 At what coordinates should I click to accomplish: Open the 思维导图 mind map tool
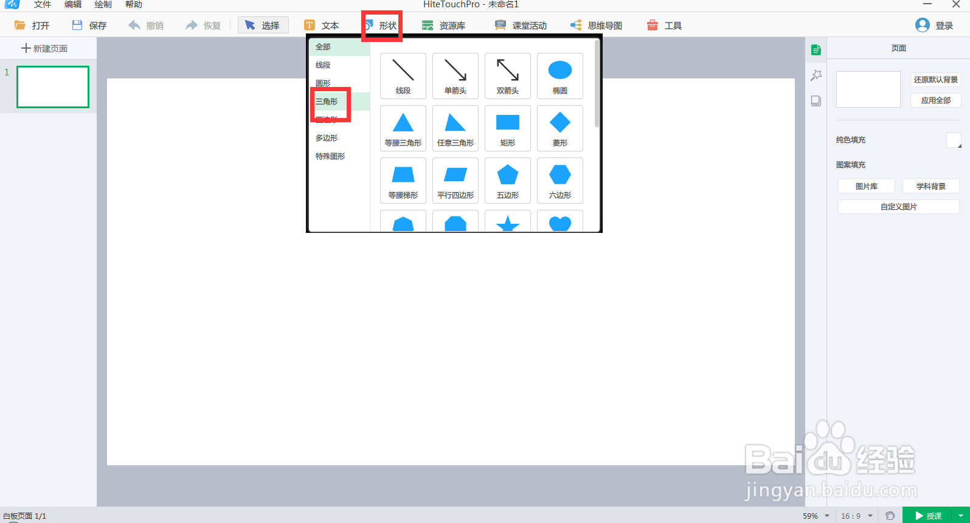pyautogui.click(x=596, y=26)
